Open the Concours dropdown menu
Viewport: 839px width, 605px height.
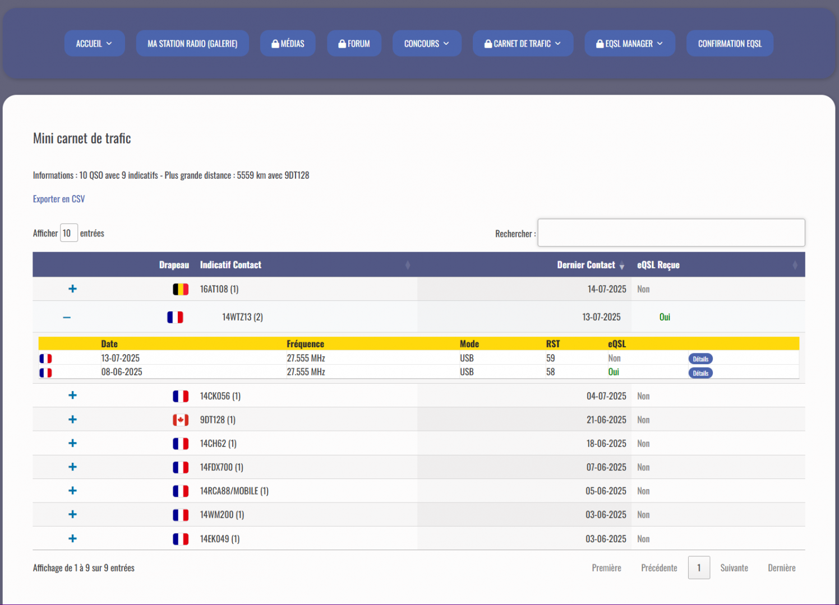pos(426,44)
